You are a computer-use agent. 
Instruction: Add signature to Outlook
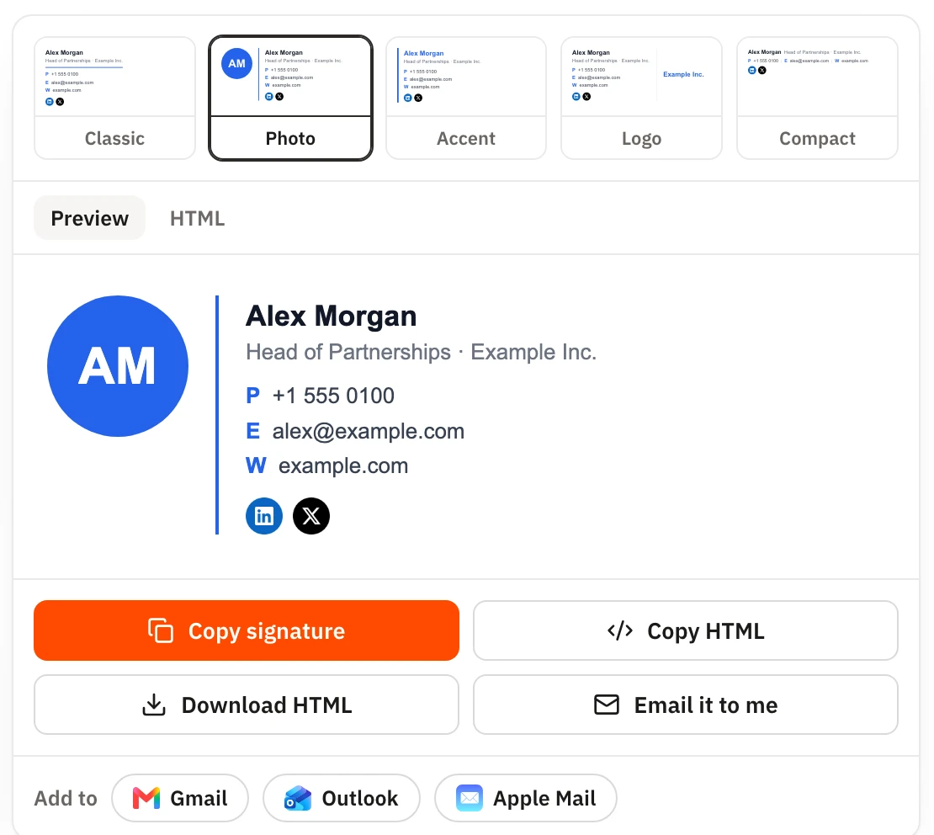342,798
